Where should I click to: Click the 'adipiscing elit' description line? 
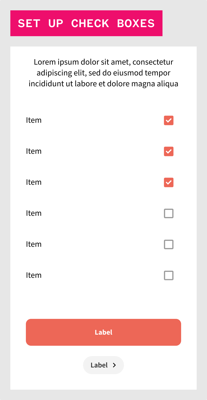pos(103,73)
